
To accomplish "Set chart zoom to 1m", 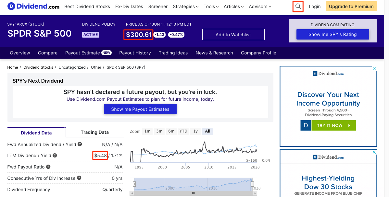I will click(x=147, y=131).
